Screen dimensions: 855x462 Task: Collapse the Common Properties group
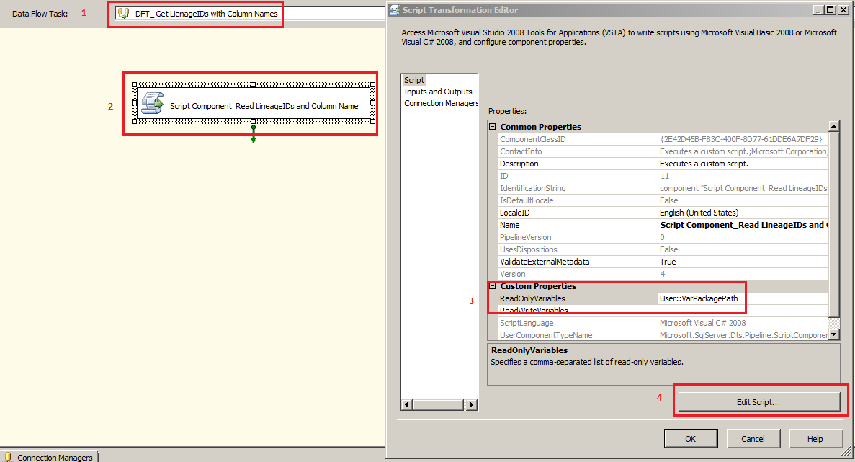pyautogui.click(x=492, y=126)
